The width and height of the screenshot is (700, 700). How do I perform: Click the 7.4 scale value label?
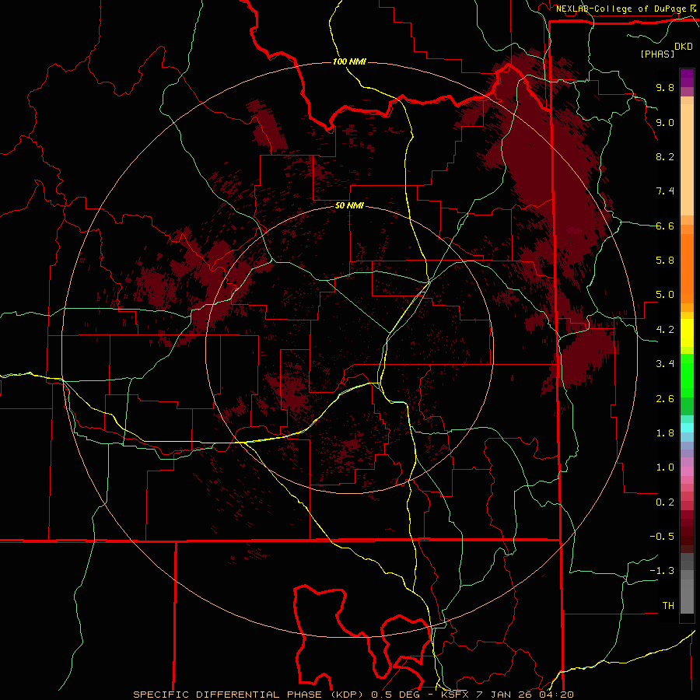click(665, 191)
